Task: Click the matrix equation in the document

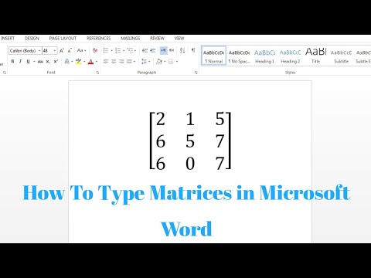Action: click(190, 141)
